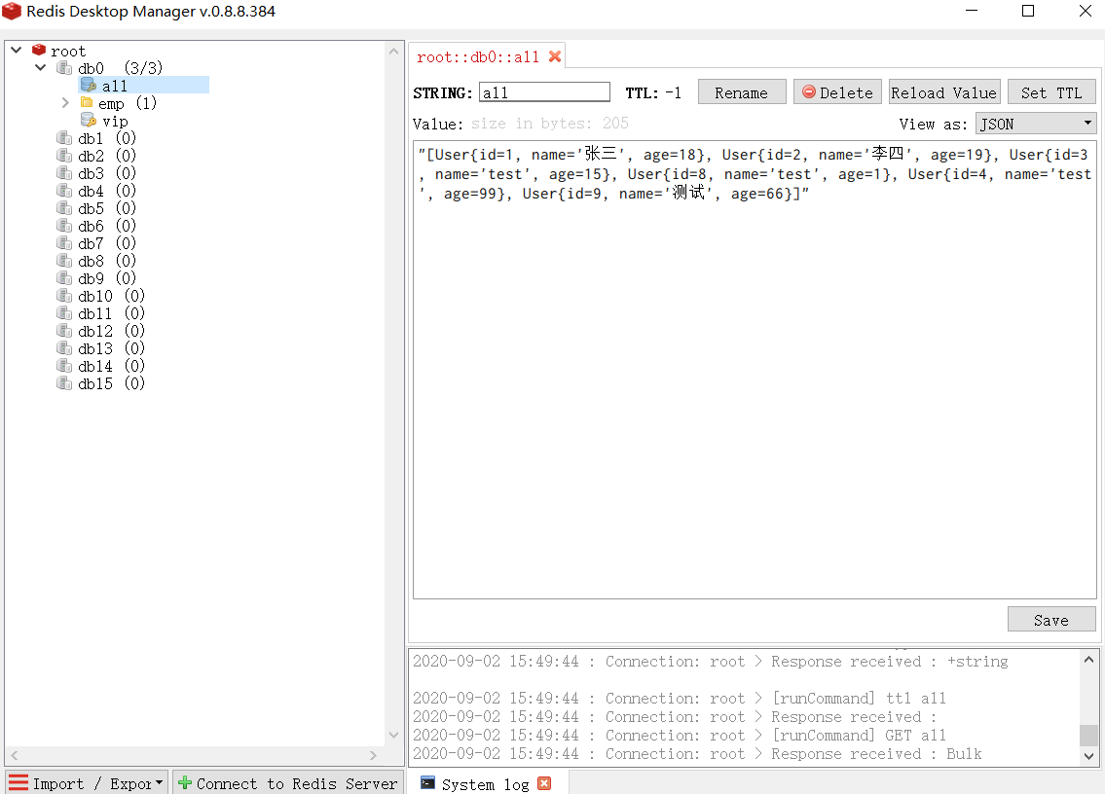Click Connect to Redis Server button
The width and height of the screenshot is (1105, 794).
coord(287,782)
